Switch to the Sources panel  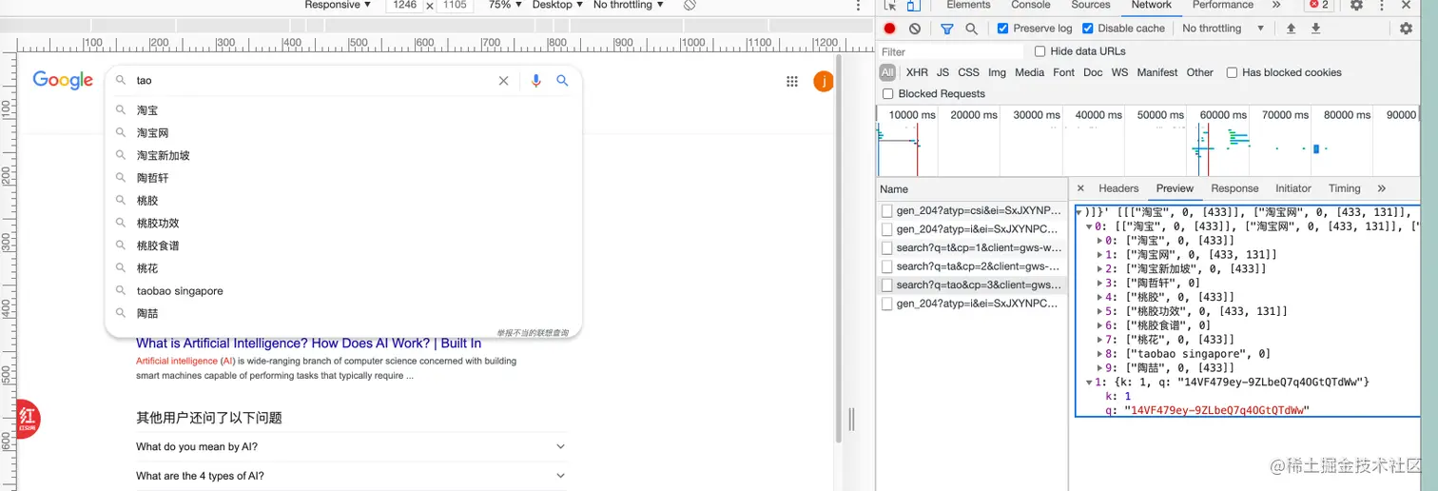(x=1091, y=5)
